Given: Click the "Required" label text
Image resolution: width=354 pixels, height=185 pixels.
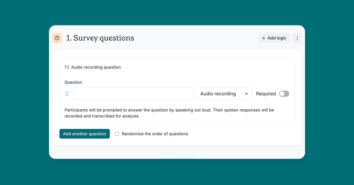Looking at the screenshot, I should (x=266, y=94).
